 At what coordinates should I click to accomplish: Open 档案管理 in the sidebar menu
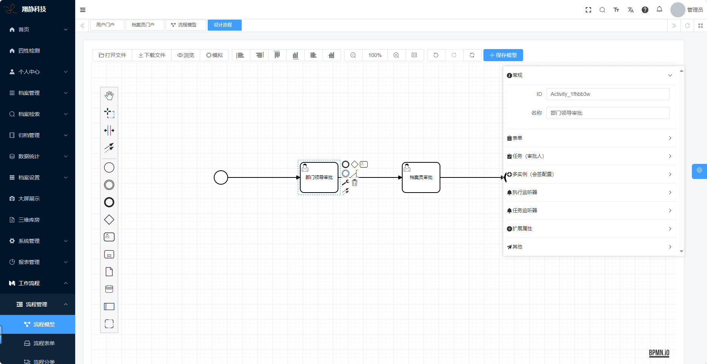37,93
